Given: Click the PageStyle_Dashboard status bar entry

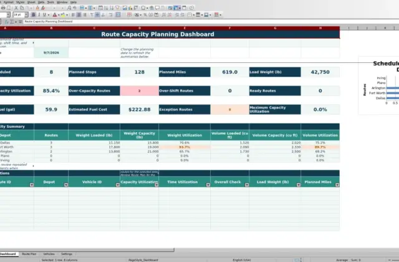Looking at the screenshot, I should (x=143, y=260).
